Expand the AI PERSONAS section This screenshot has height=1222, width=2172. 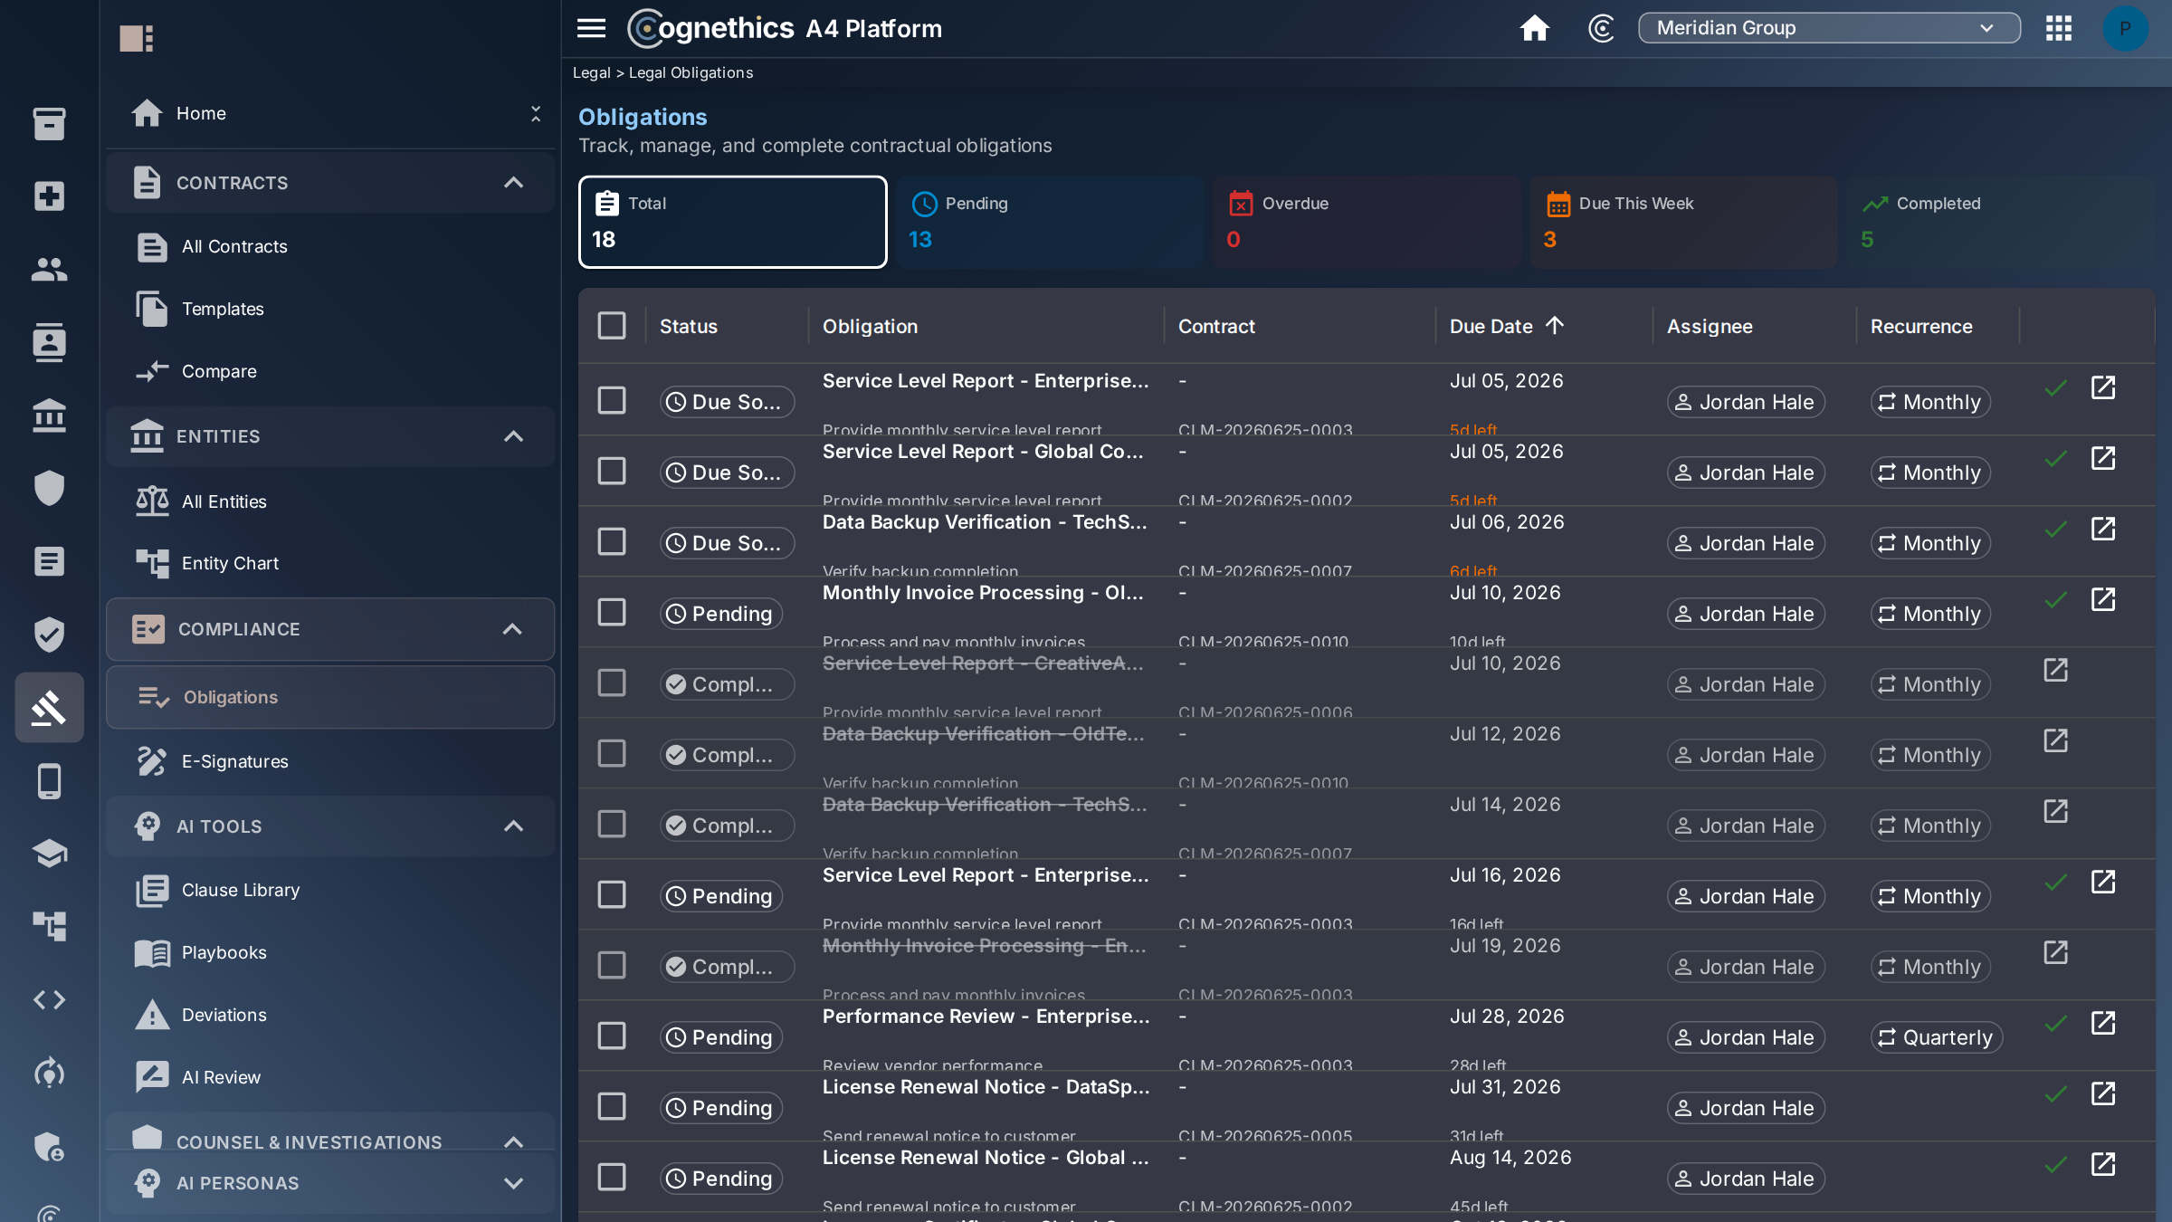pyautogui.click(x=513, y=1183)
